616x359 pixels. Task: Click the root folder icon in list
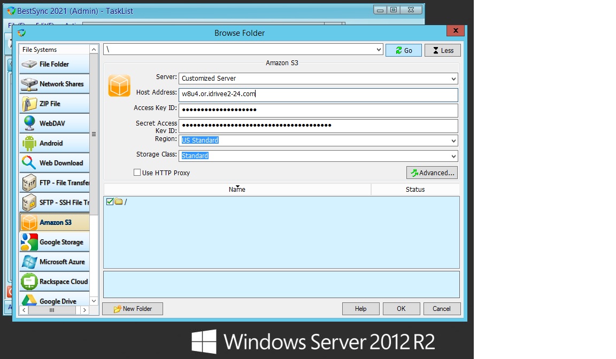pyautogui.click(x=119, y=201)
